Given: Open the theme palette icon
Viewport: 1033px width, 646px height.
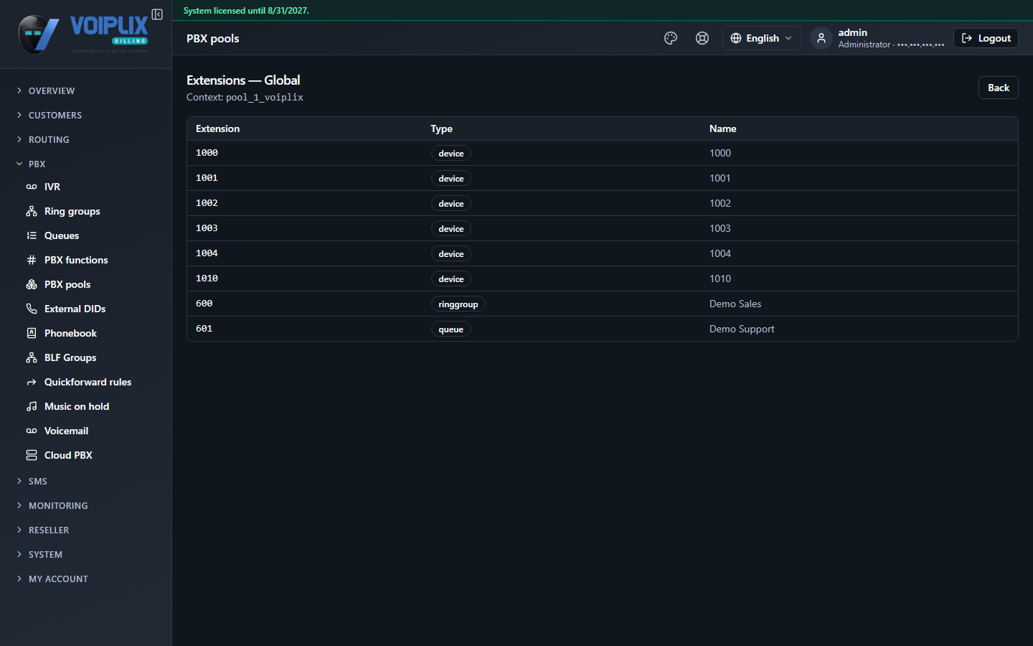Looking at the screenshot, I should pos(671,38).
